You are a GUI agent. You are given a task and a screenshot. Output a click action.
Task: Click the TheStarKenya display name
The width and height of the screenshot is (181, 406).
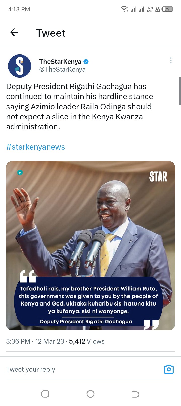[x=60, y=62]
